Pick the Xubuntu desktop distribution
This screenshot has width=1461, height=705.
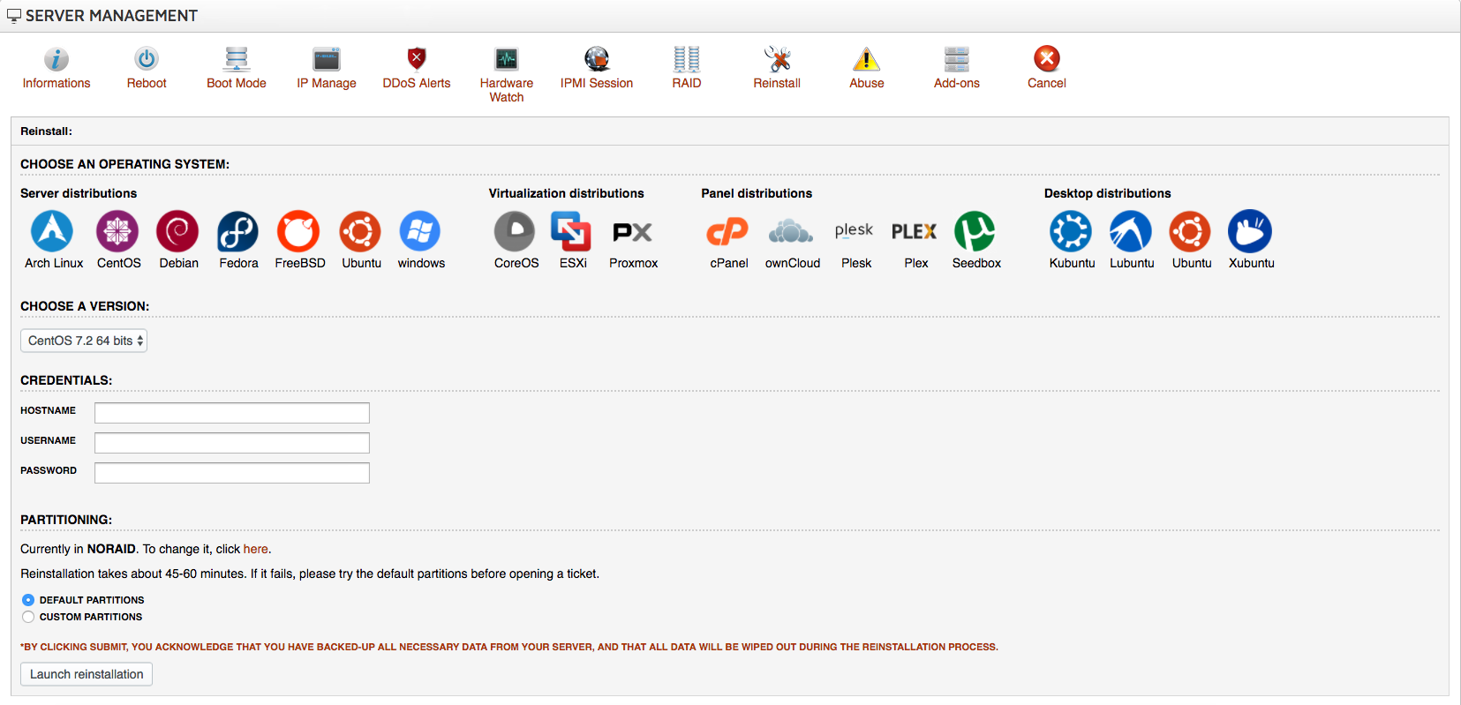pos(1250,232)
